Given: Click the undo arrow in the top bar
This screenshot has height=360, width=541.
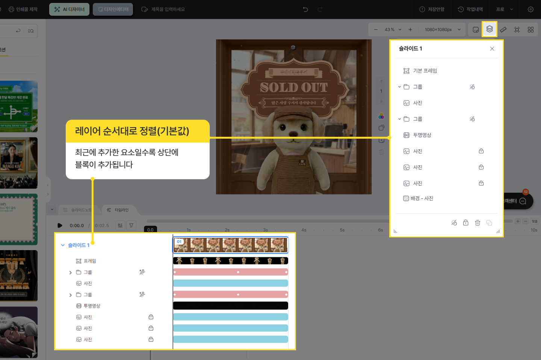Looking at the screenshot, I should (x=305, y=9).
